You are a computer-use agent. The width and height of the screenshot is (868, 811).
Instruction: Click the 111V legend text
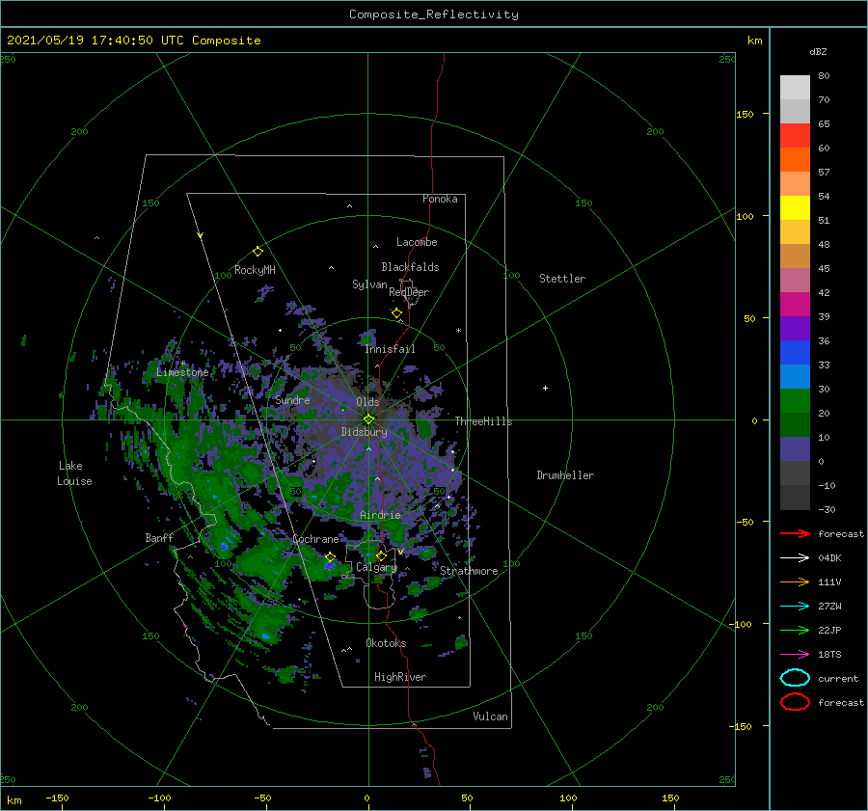point(829,581)
